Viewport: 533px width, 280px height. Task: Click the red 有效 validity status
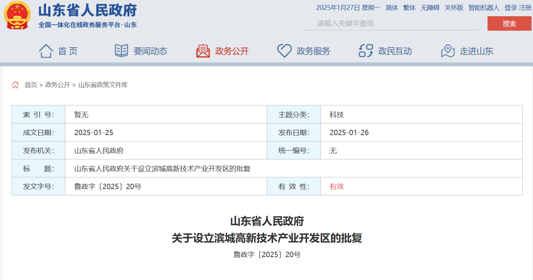[337, 187]
